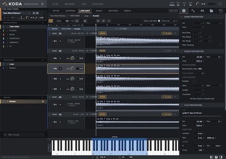Open the info inspector panel
The image size is (226, 159).
[184, 11]
